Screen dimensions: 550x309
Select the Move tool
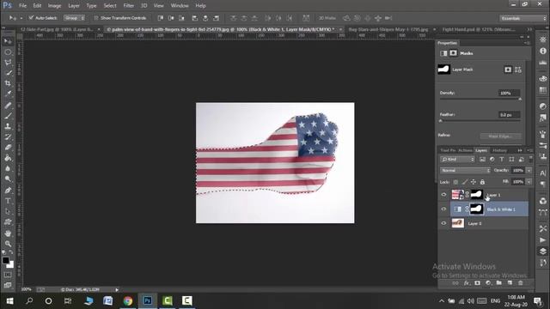point(8,41)
